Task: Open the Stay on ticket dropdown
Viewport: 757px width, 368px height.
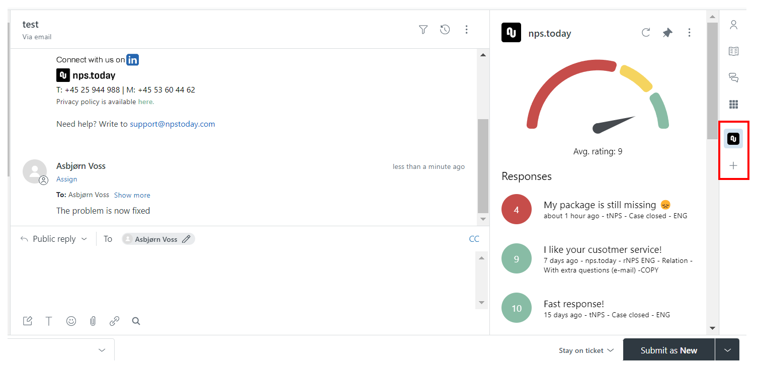Action: [586, 350]
